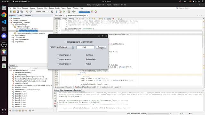Close the Output Run tab

click(84, 90)
